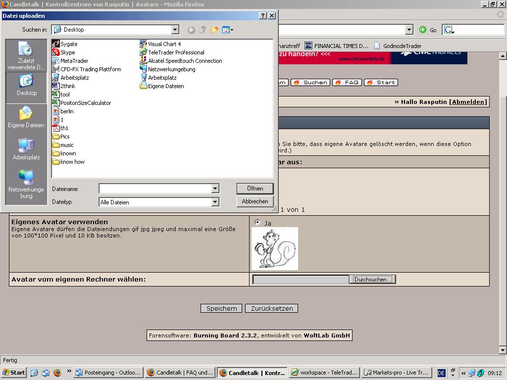Viewport: 507px width, 380px height.
Task: Click the page scrollbar down arrow
Action: tap(503, 350)
